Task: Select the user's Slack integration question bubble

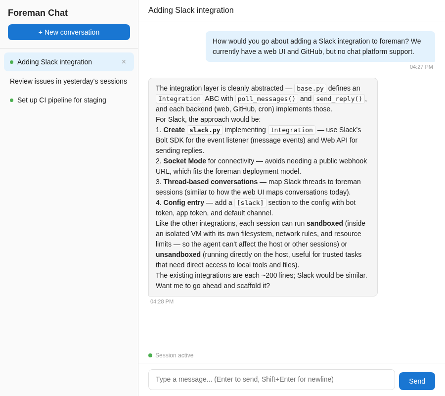Action: (320, 46)
